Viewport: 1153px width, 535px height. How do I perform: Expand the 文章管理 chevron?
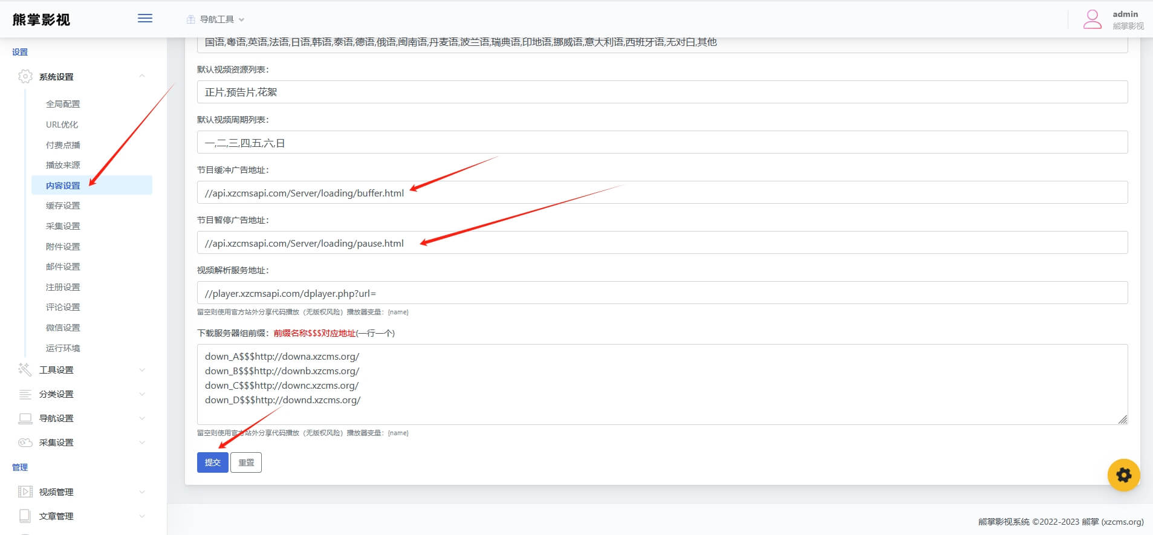142,516
